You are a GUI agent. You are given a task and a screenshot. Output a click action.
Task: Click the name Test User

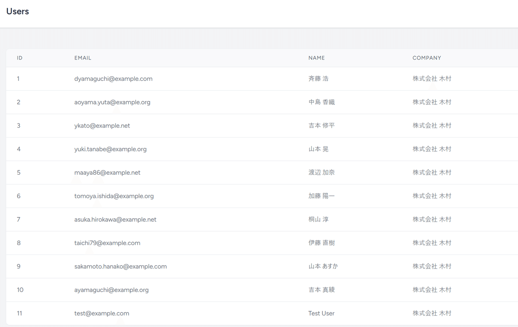pos(322,313)
